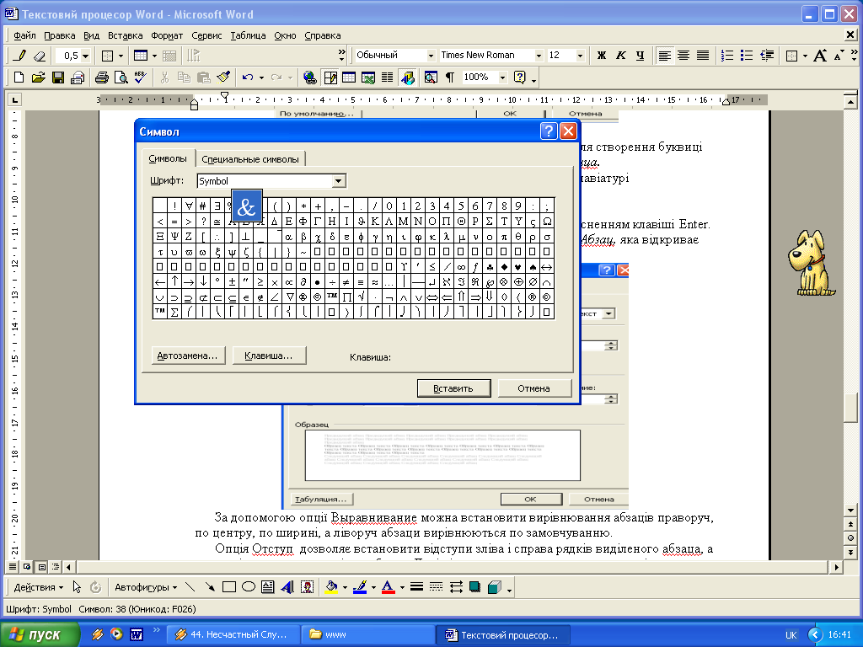Expand the Автофигуры menu
The image size is (863, 647).
(145, 587)
